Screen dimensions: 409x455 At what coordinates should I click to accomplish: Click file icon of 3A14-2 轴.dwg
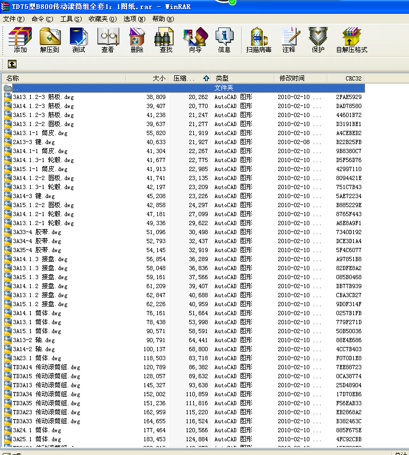click(x=8, y=349)
